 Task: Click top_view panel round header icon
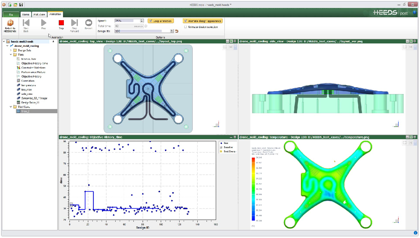tap(235, 41)
